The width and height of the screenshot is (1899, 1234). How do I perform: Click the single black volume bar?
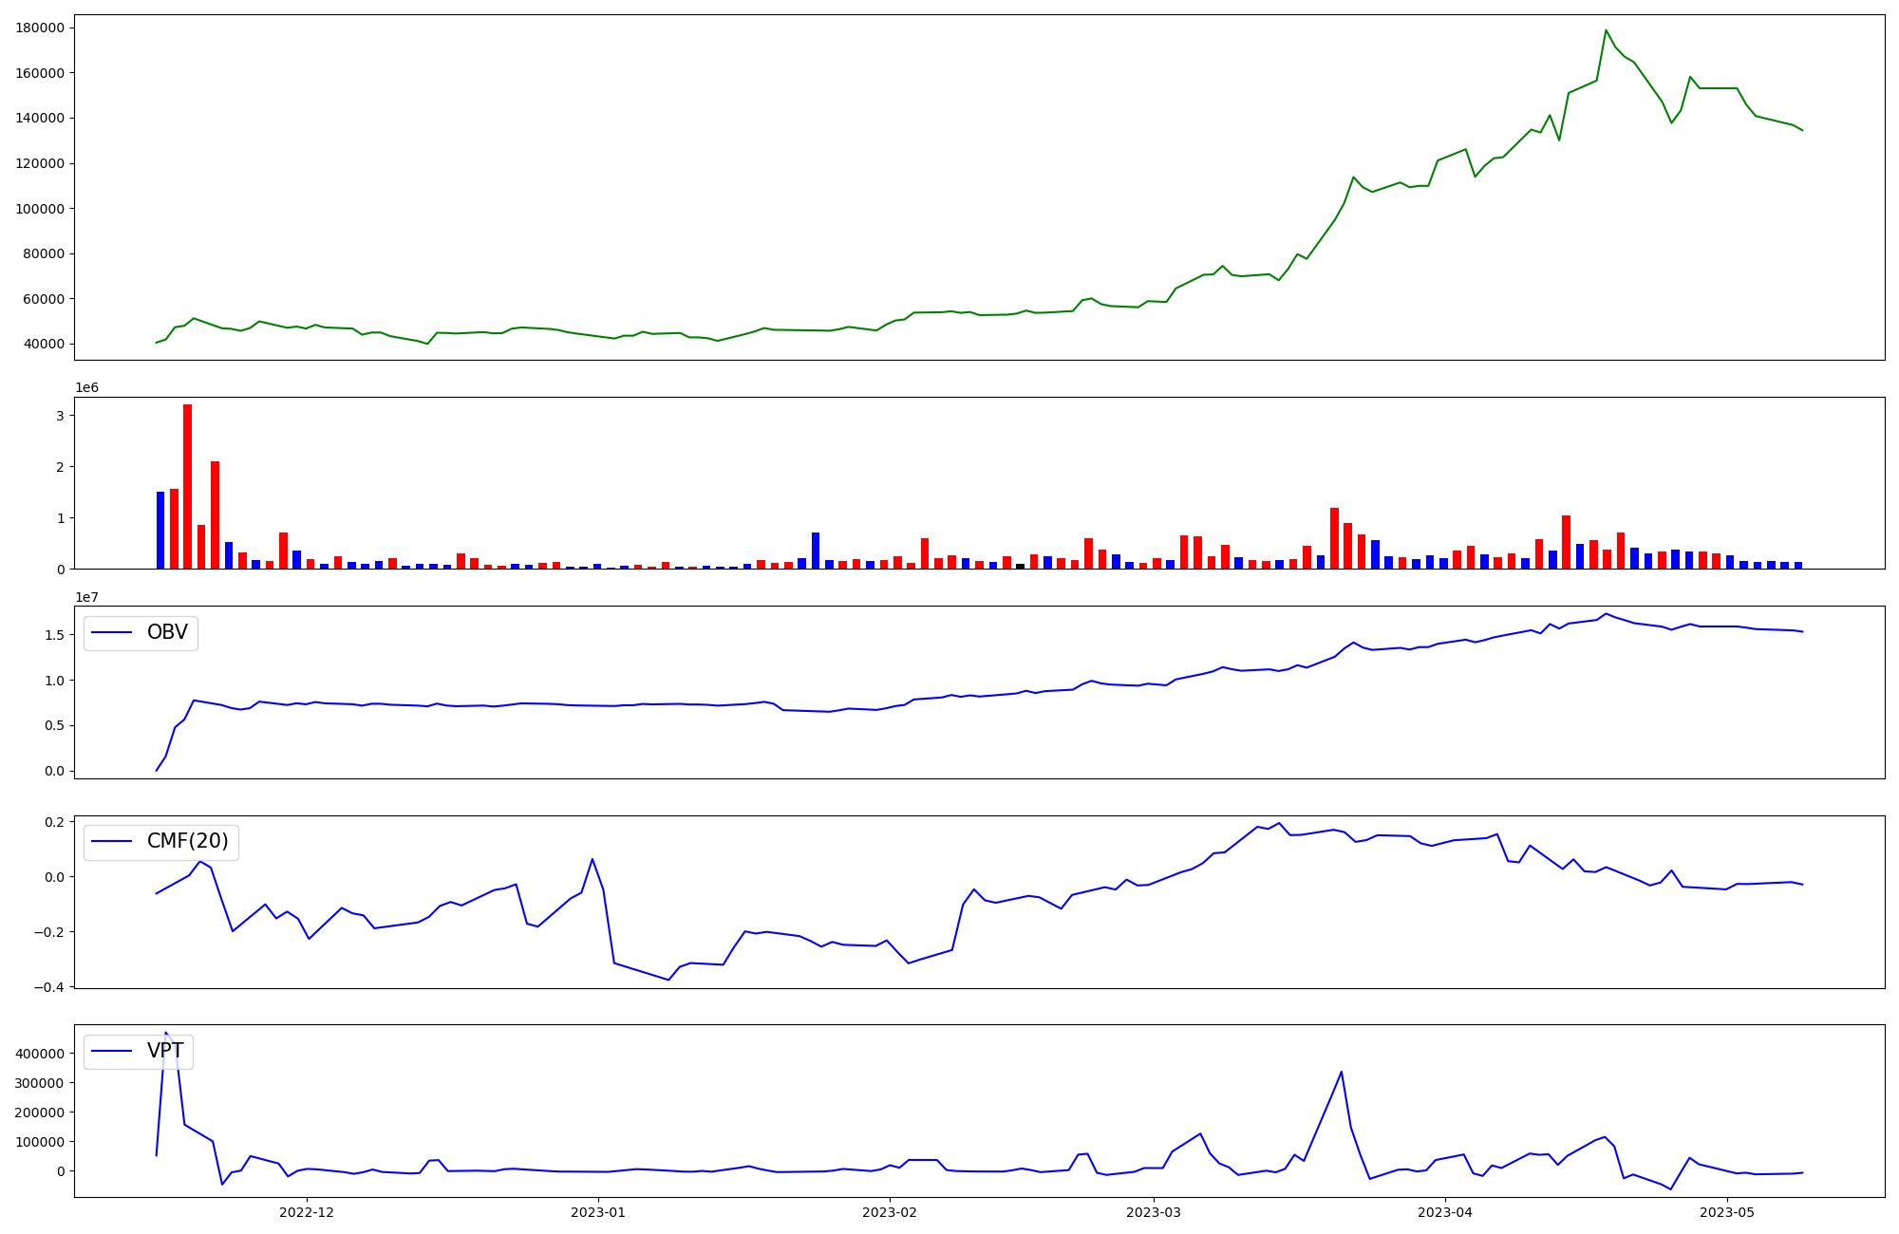[x=1020, y=566]
